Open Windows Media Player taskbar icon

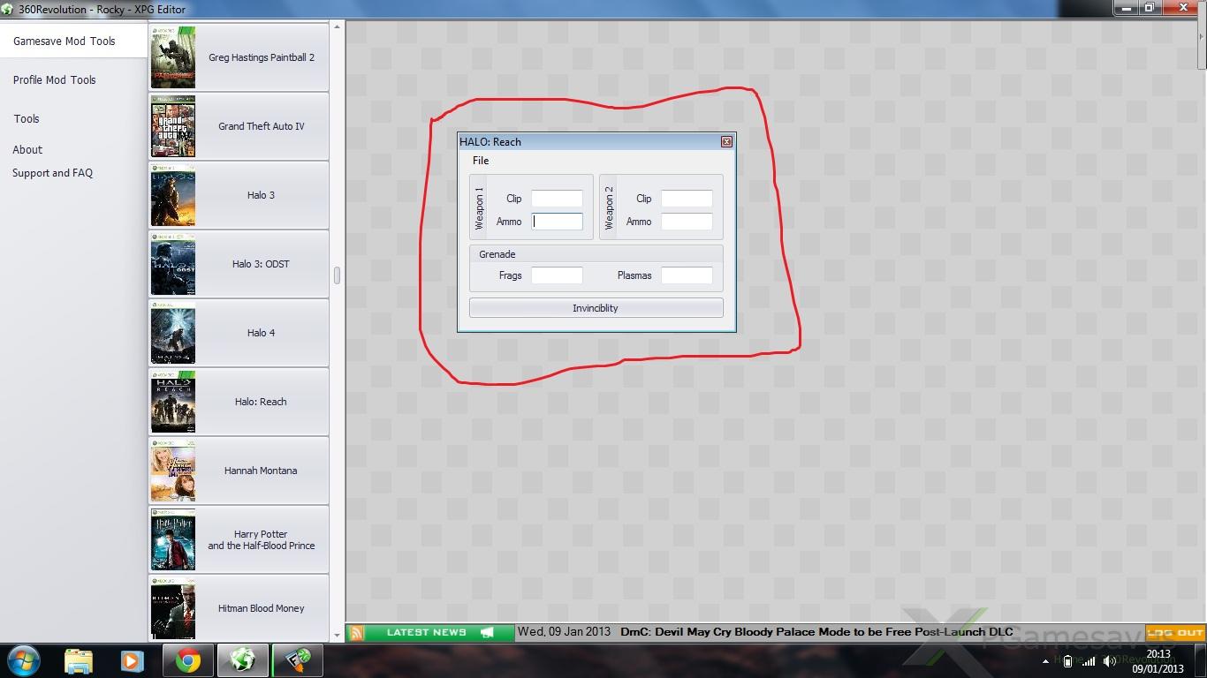[133, 660]
